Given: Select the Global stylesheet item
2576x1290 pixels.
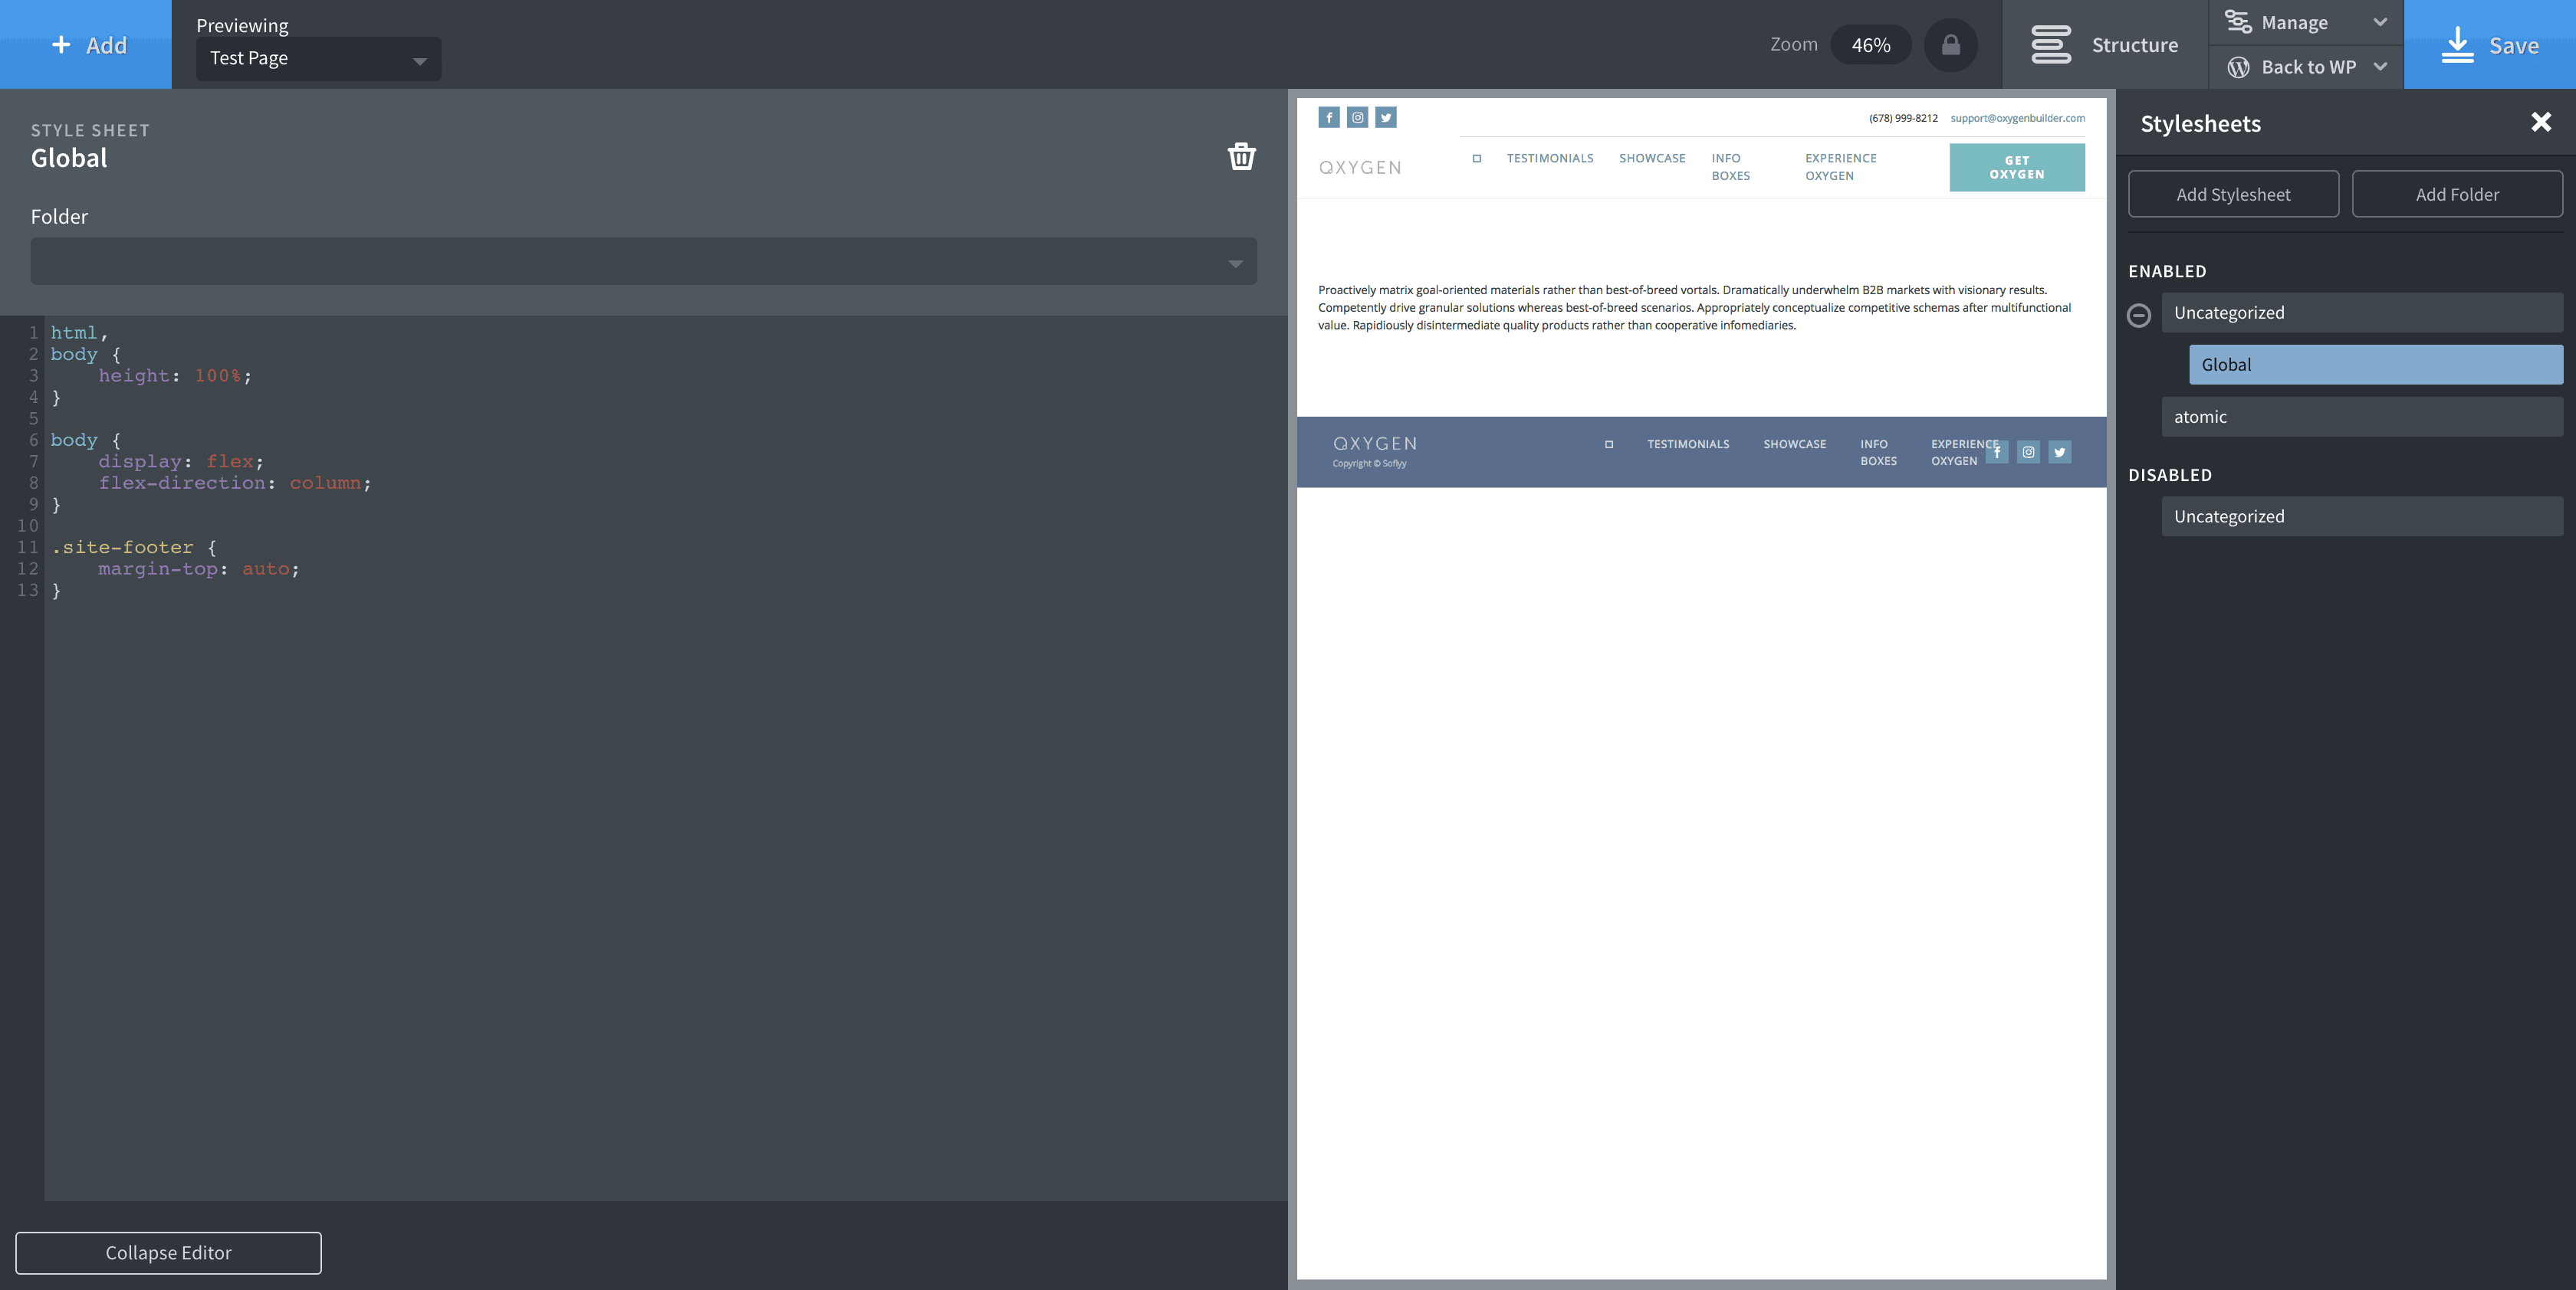Looking at the screenshot, I should click(x=2375, y=365).
